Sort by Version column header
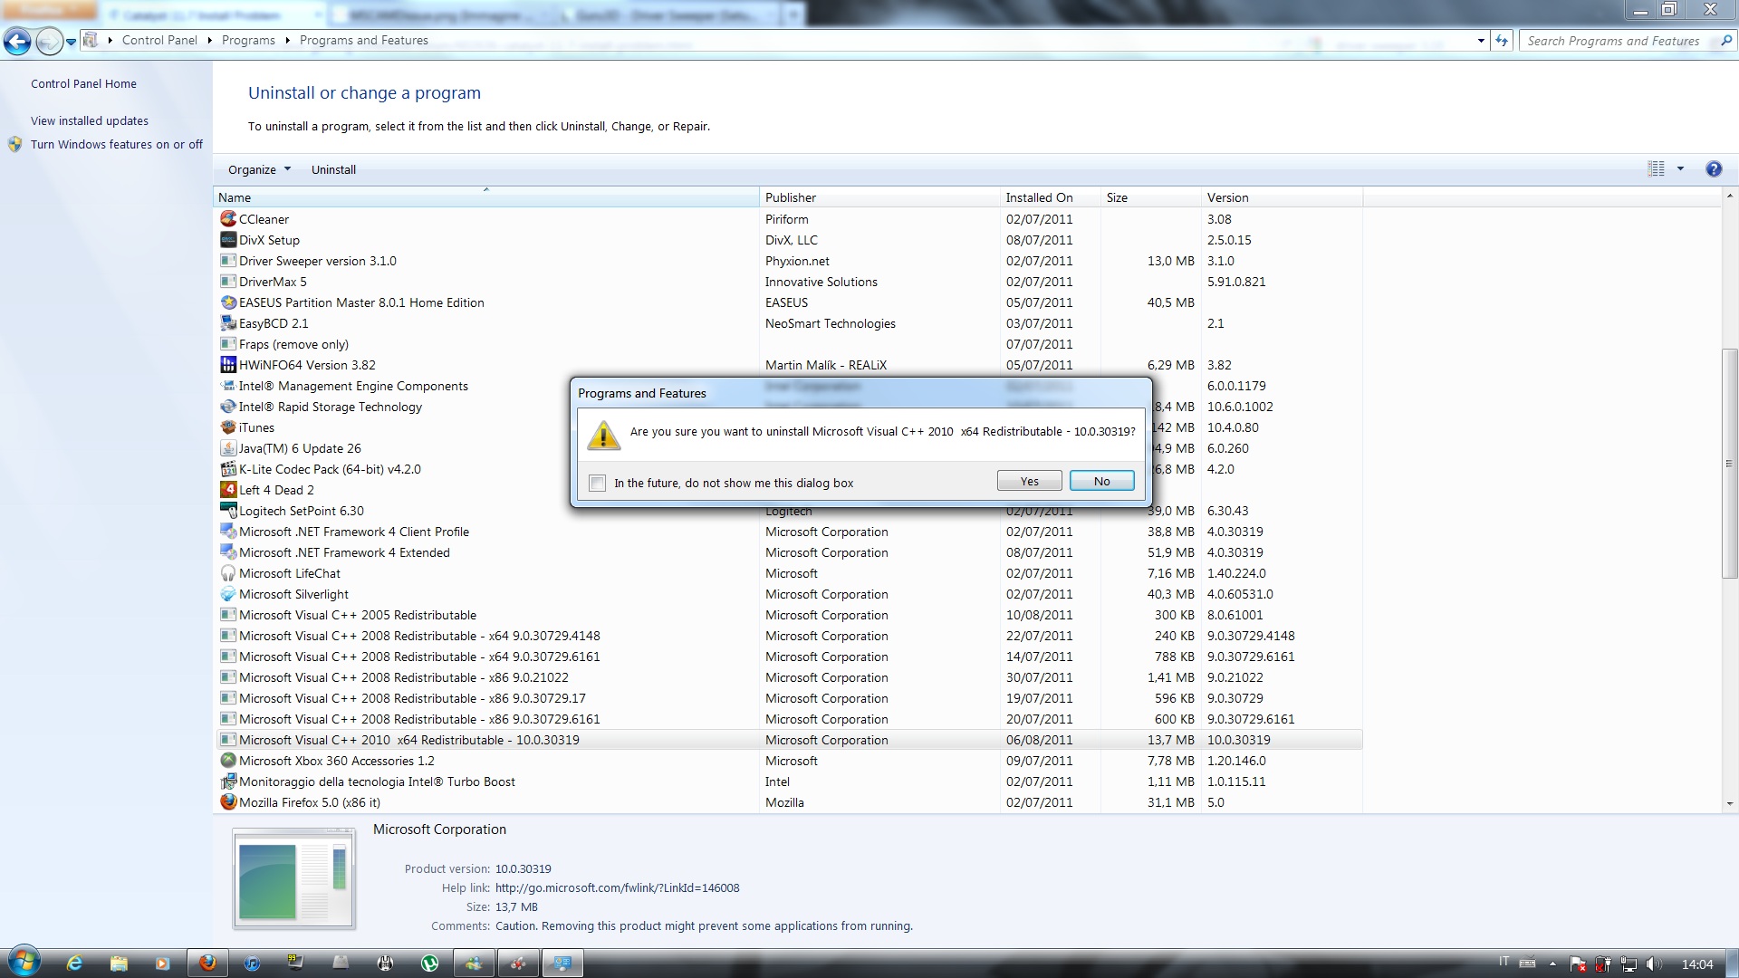 1282,197
